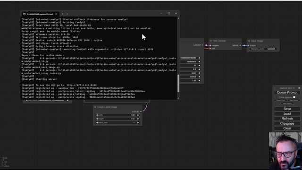This screenshot has height=170, width=302.
Task: Click the samples input socket on VAE Decode
Action: pos(210,45)
